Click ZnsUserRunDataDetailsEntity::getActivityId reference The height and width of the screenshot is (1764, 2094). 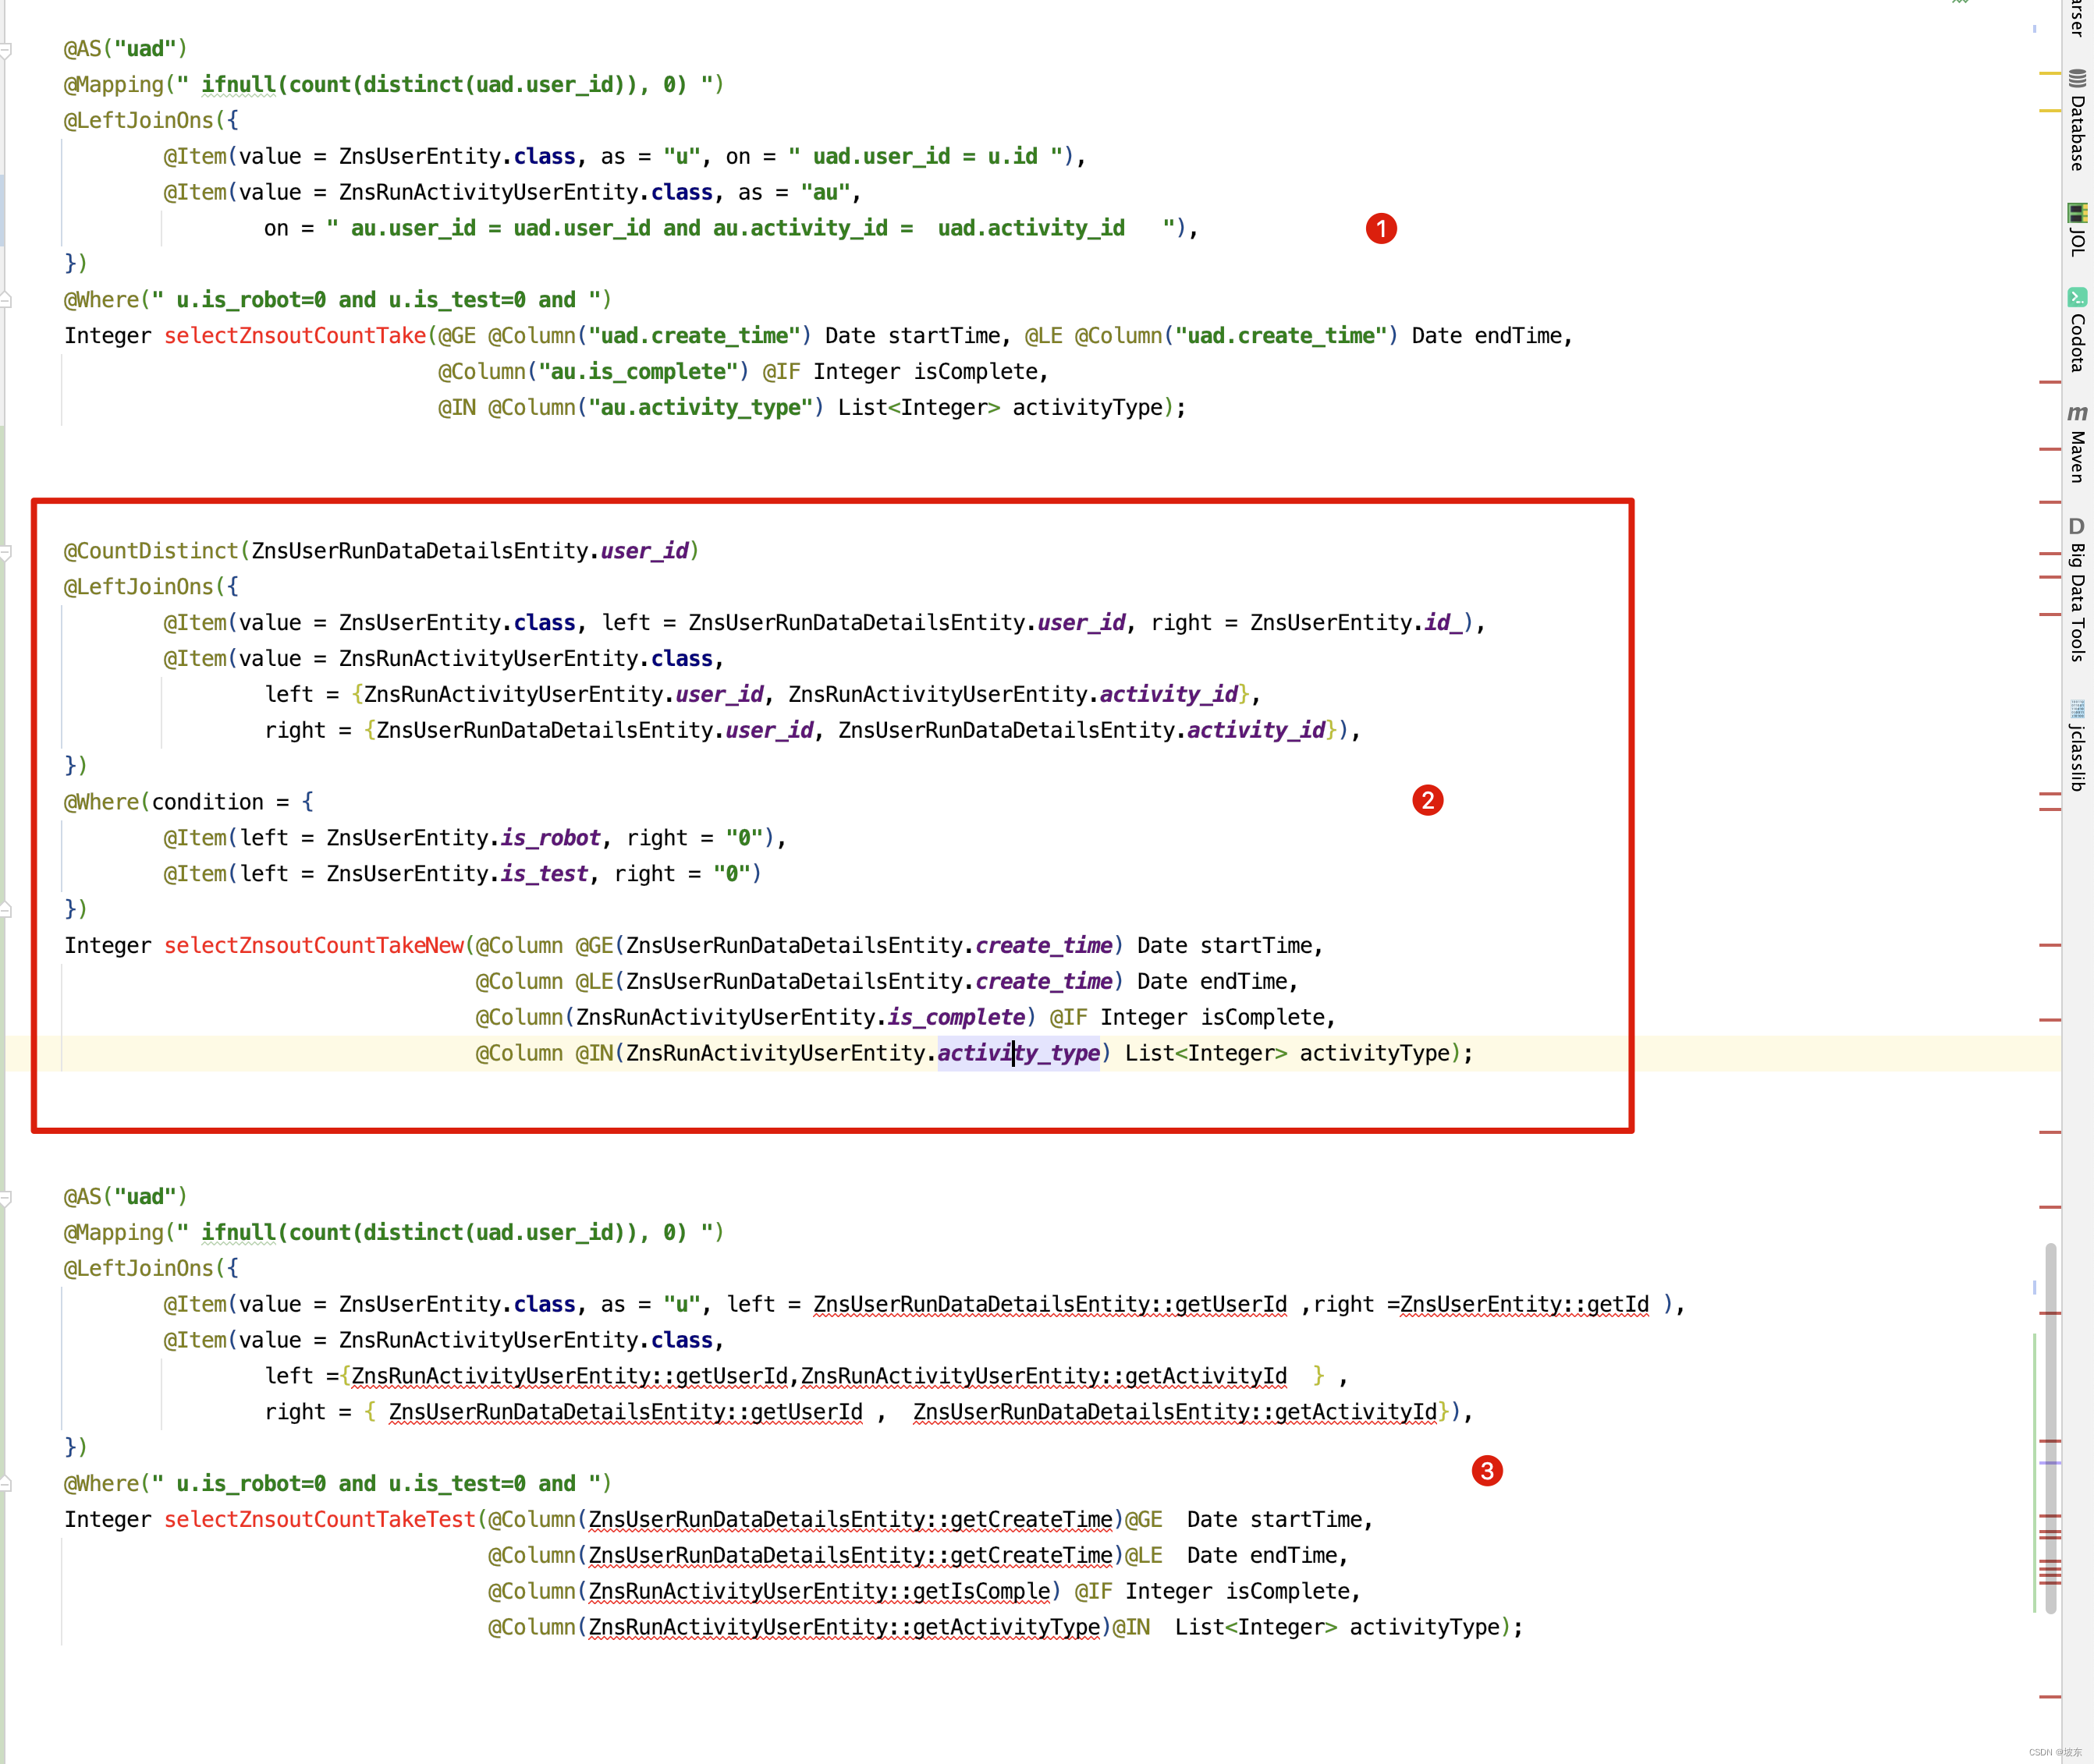1175,1412
